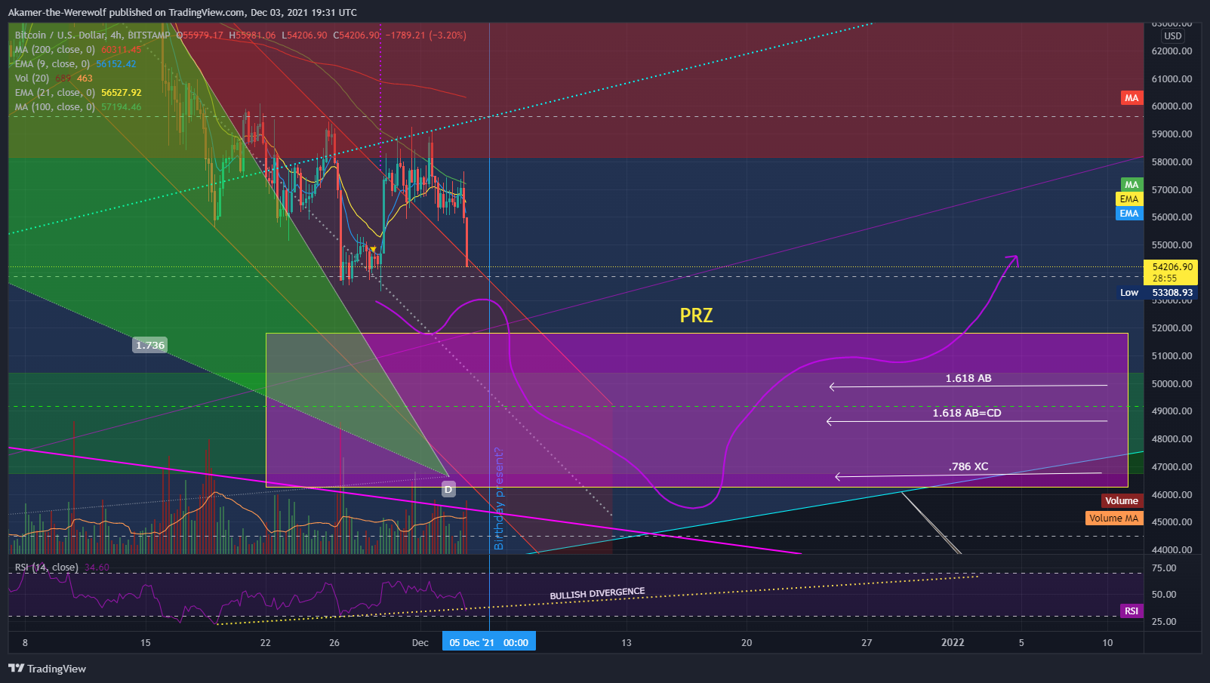The height and width of the screenshot is (683, 1210).
Task: Click the .786 XC annotation text
Action: [968, 466]
